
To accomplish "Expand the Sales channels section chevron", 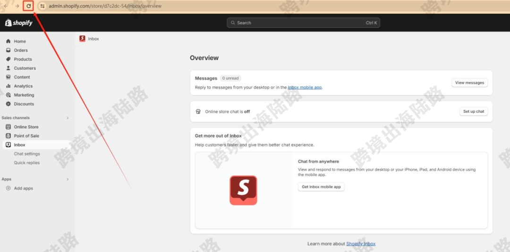I will [68, 118].
